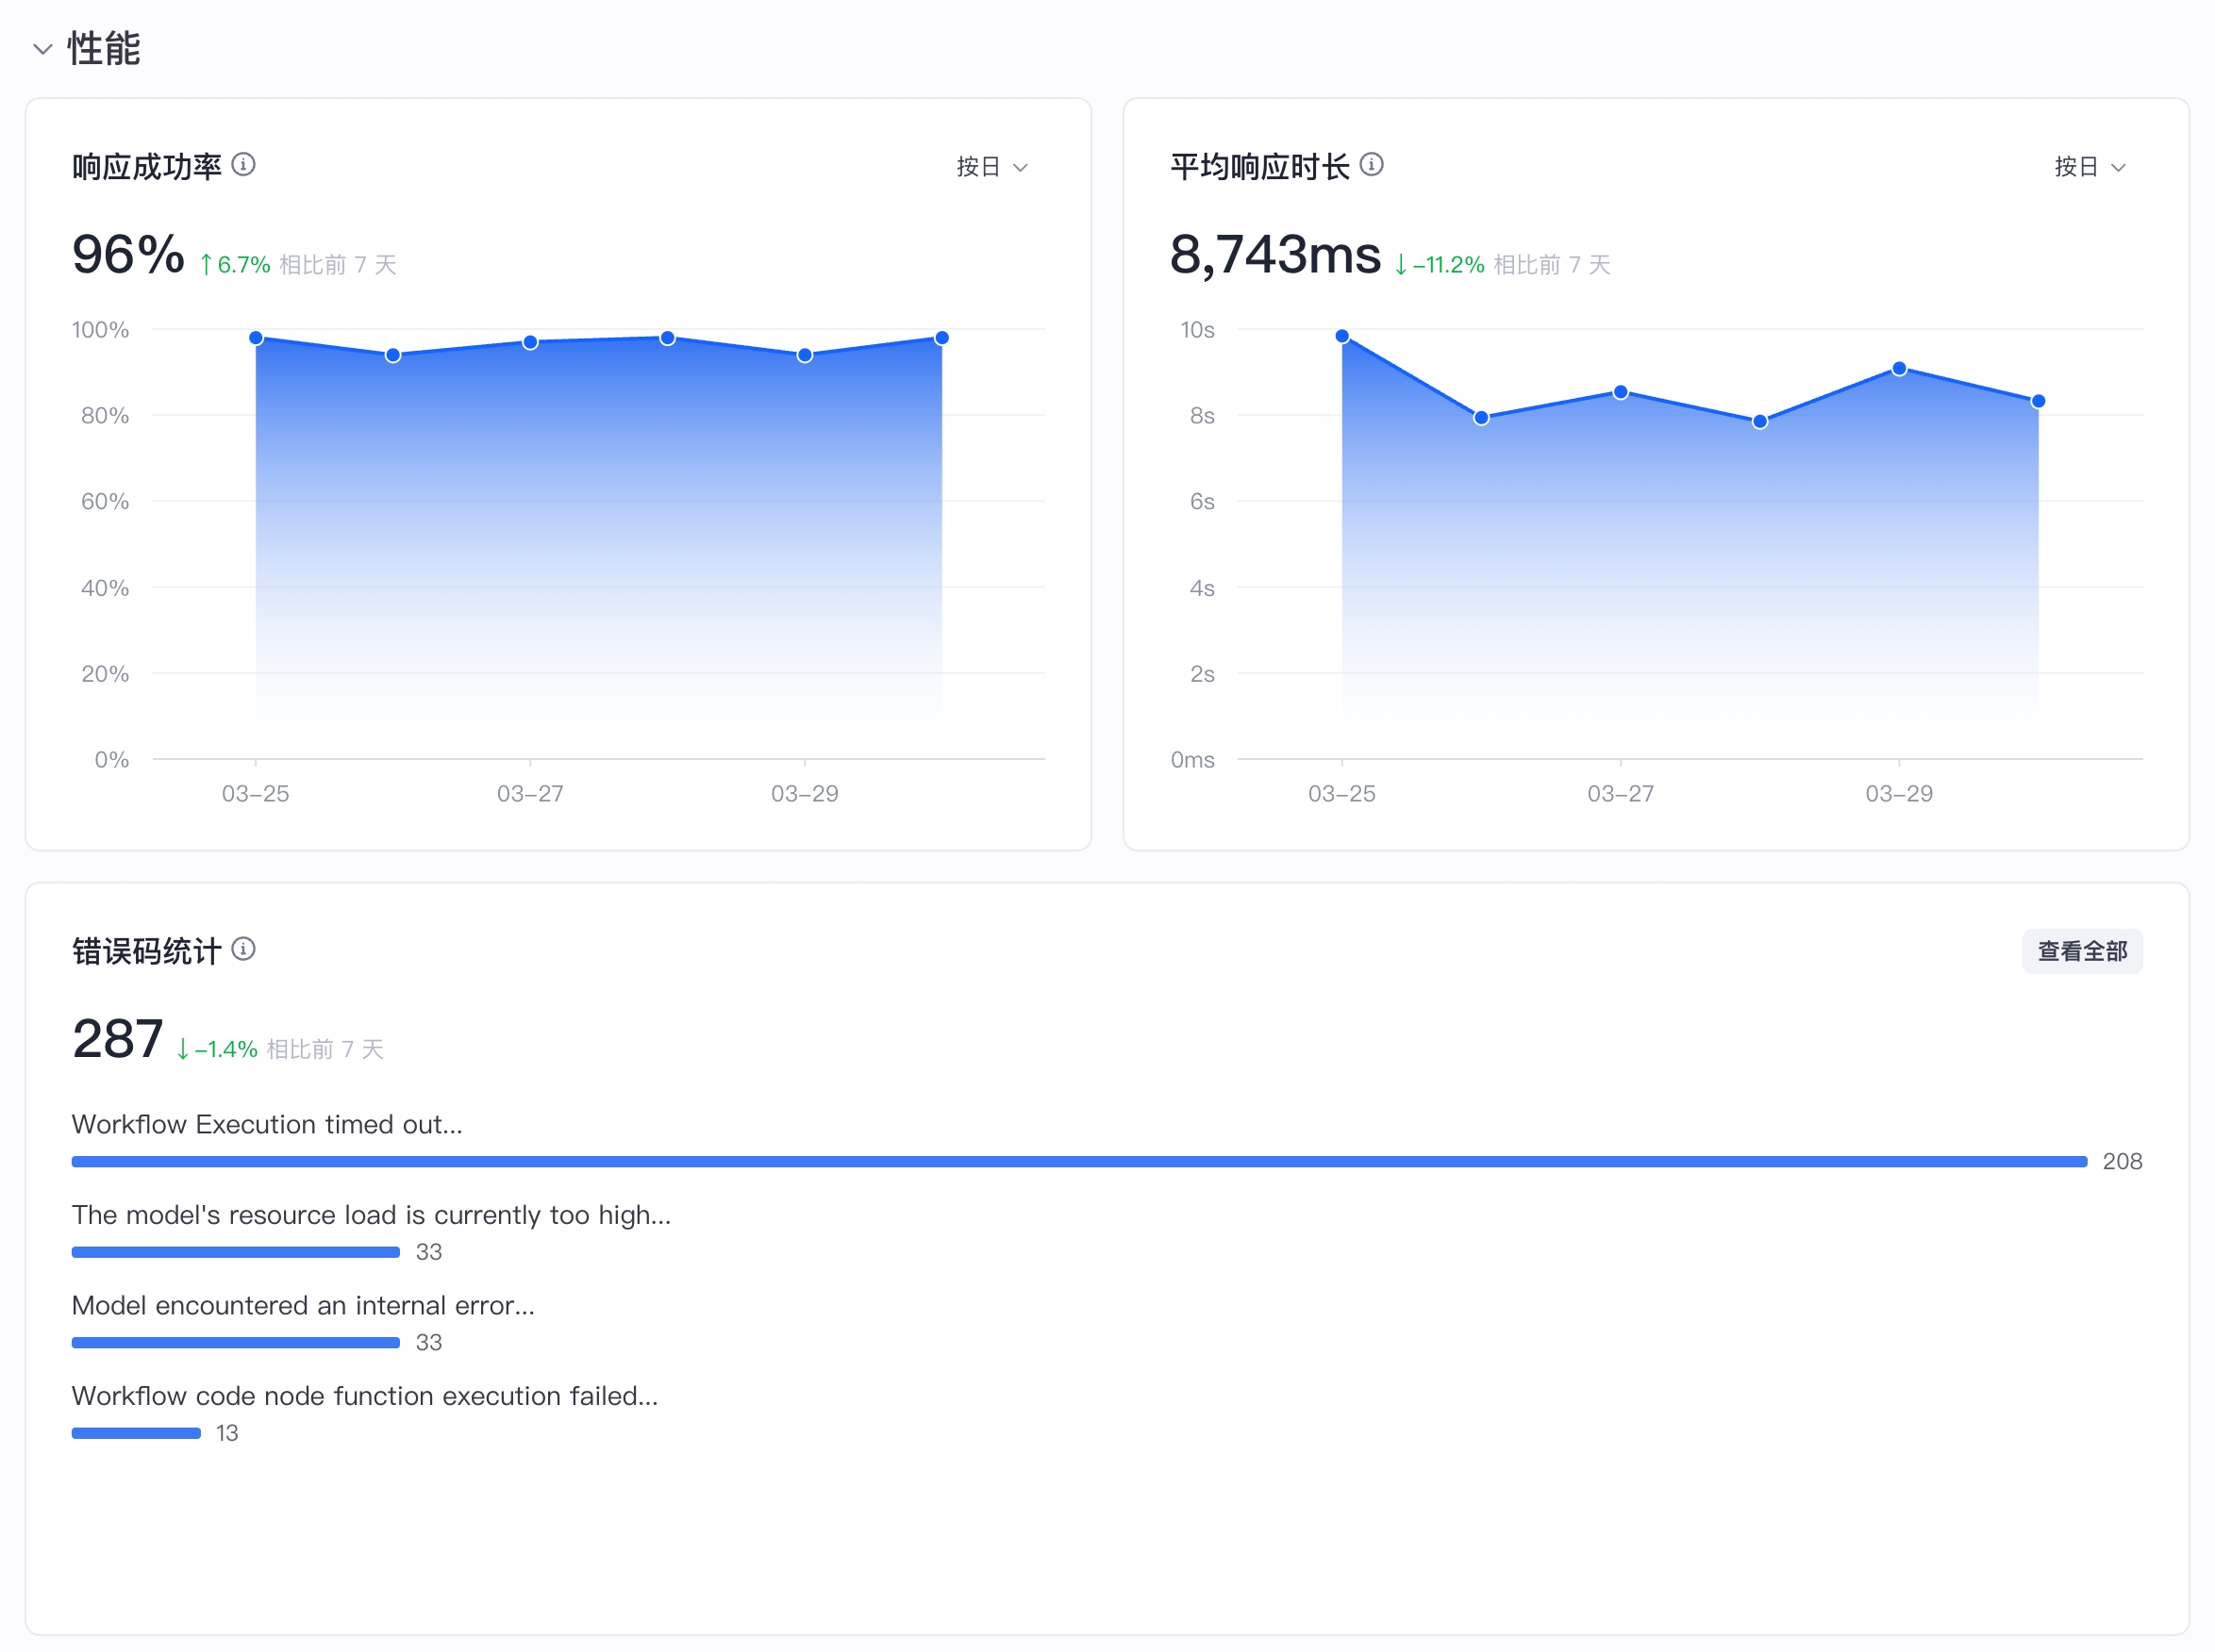The height and width of the screenshot is (1652, 2215).
Task: Click the 96% success rate value
Action: [x=128, y=254]
